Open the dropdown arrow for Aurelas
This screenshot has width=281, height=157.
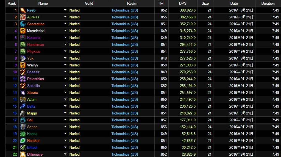[x=65, y=17]
